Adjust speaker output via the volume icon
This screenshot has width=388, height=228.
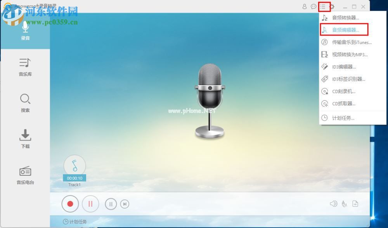333,204
